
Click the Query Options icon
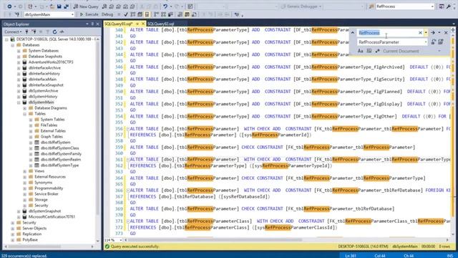click(x=140, y=14)
